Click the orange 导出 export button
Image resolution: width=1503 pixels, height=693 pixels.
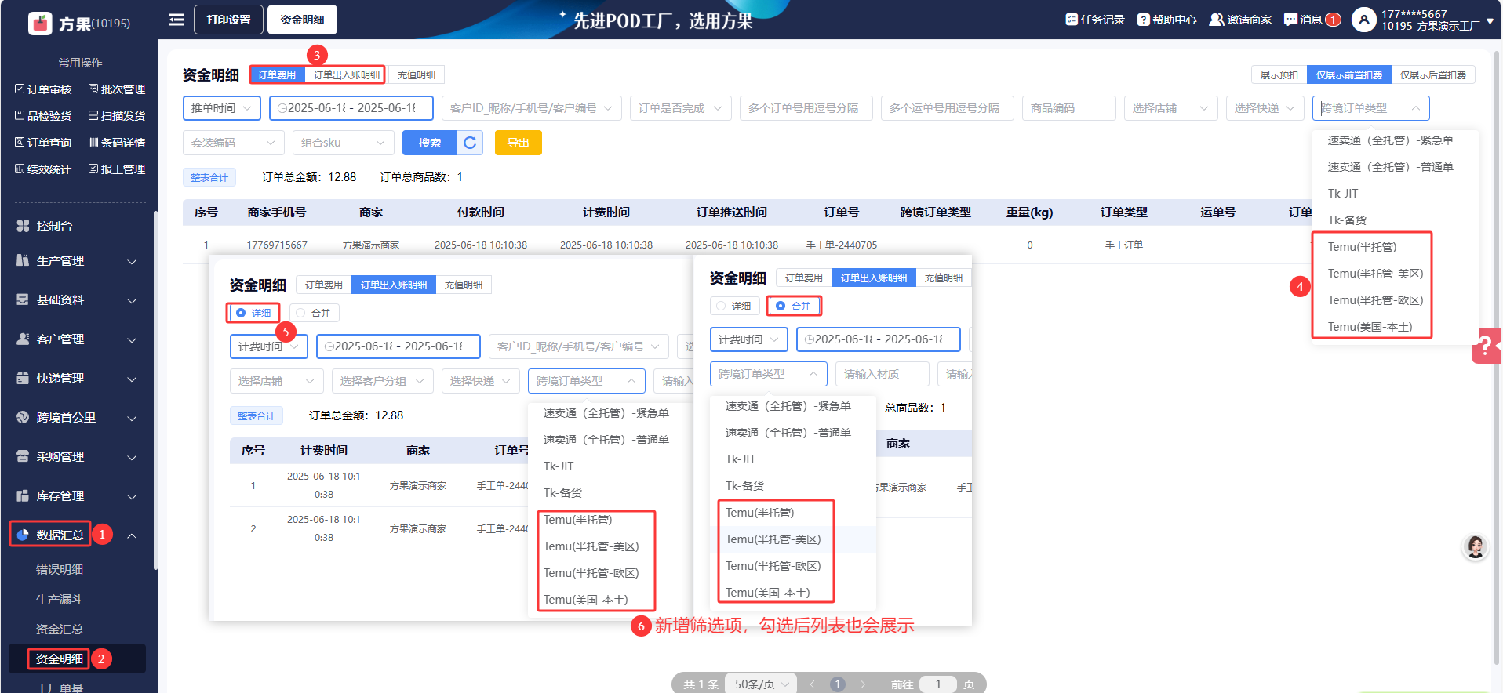(x=518, y=143)
